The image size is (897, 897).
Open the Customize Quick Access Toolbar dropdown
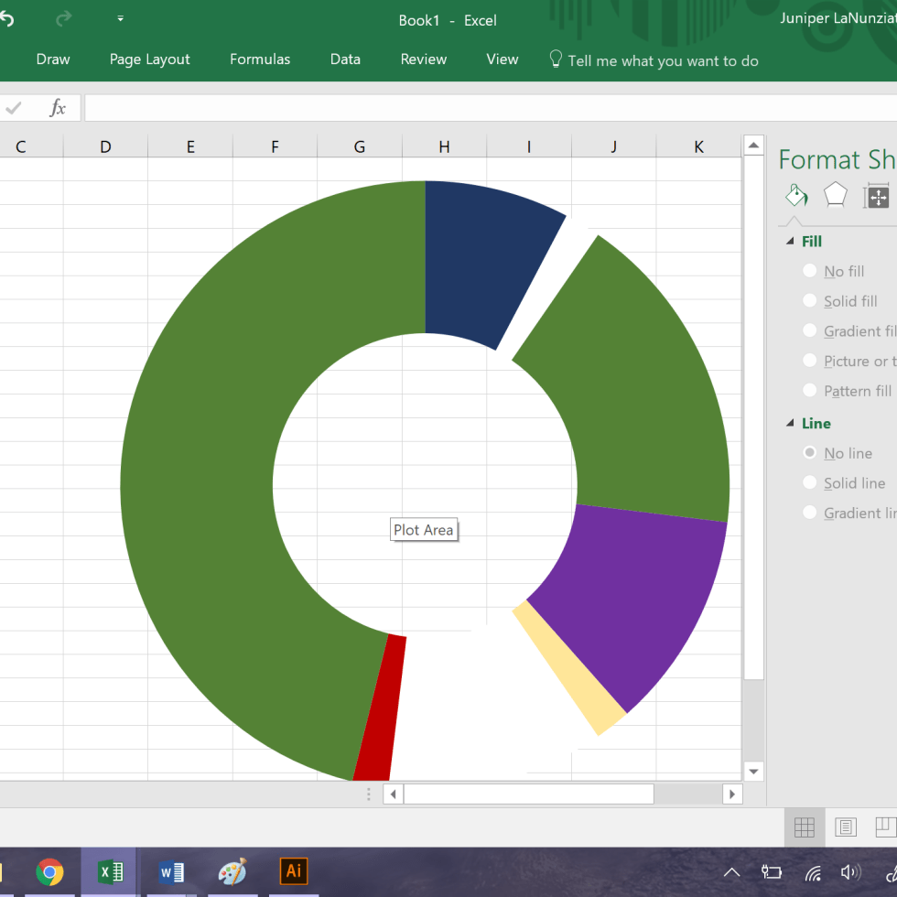click(x=120, y=19)
